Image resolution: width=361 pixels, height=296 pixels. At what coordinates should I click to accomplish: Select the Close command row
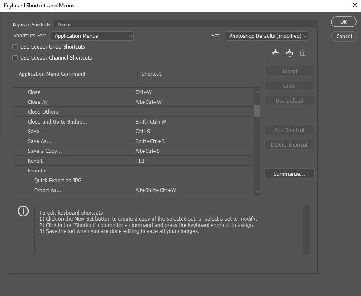click(133, 92)
